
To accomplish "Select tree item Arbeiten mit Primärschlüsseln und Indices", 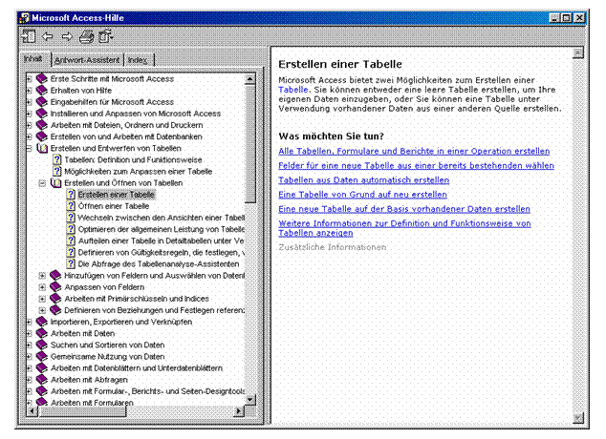I will coord(137,299).
